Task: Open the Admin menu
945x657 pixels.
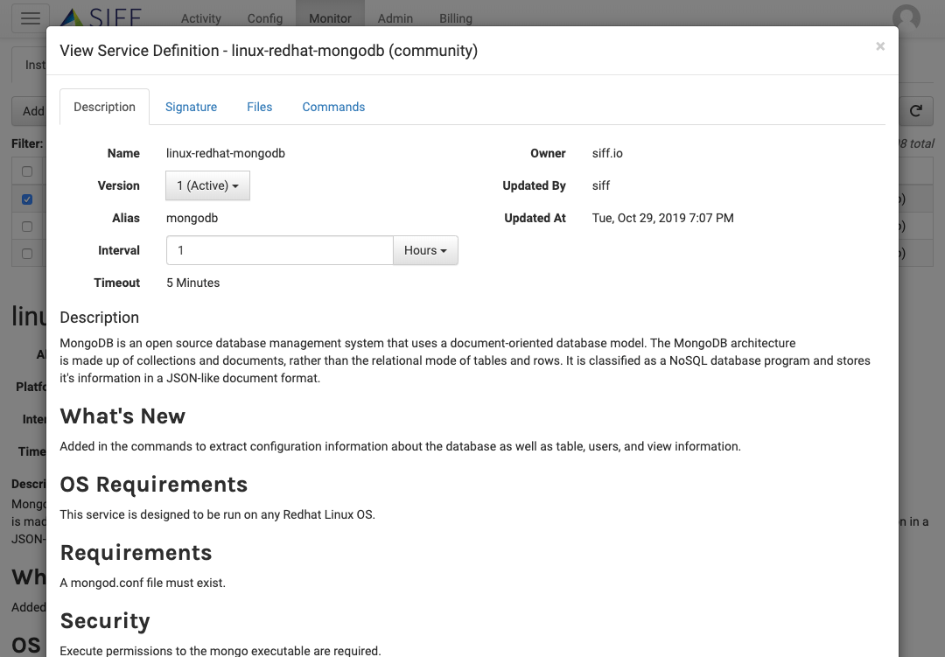Action: tap(395, 18)
